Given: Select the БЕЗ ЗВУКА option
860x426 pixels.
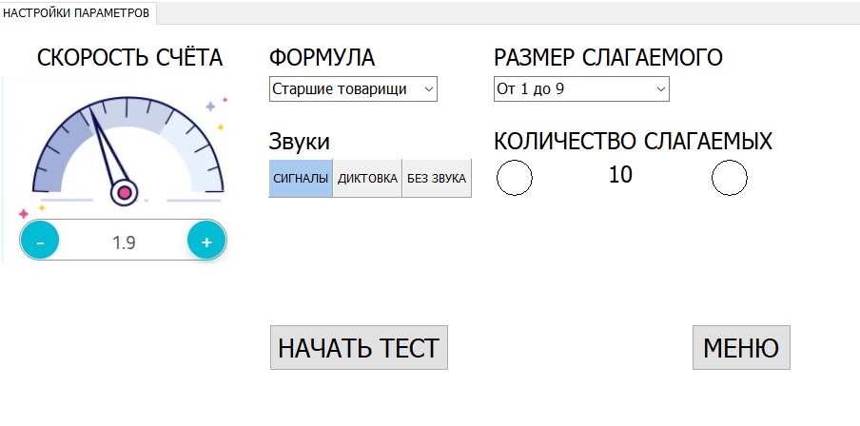Looking at the screenshot, I should (x=437, y=178).
